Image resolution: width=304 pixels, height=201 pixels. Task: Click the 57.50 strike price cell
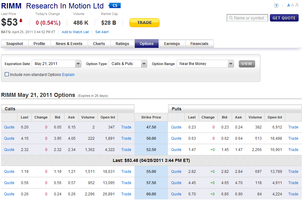click(151, 183)
